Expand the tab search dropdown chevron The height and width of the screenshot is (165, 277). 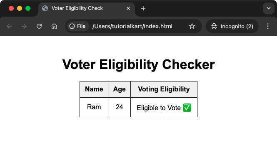269,8
